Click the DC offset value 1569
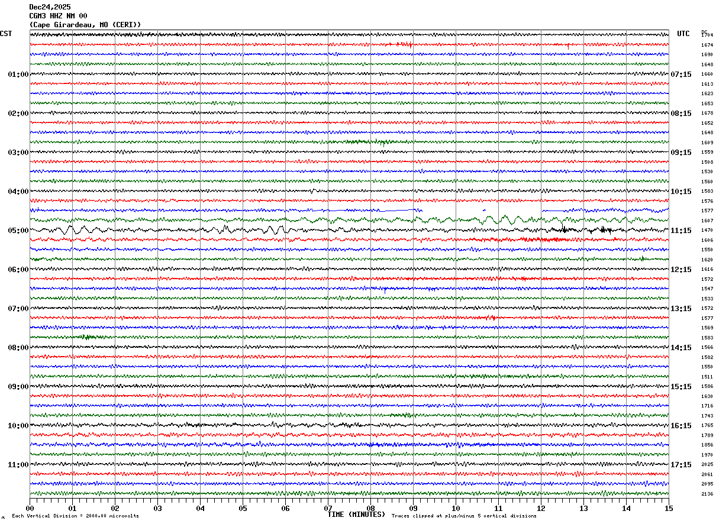Image resolution: width=716 pixels, height=524 pixels. click(x=707, y=328)
